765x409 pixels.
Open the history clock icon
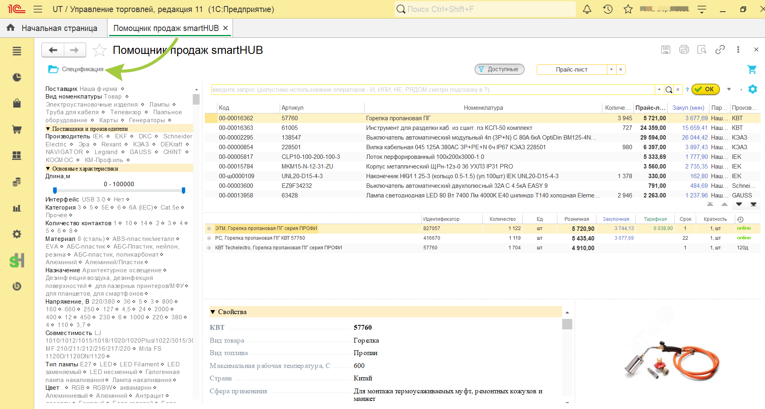pyautogui.click(x=608, y=9)
